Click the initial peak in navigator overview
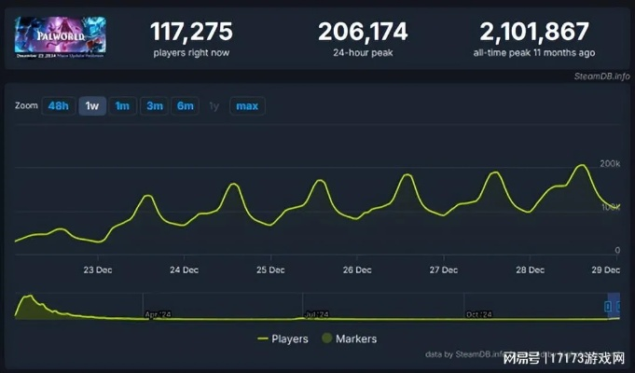 [29, 300]
